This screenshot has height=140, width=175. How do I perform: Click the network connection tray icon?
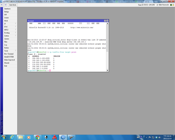[153, 137]
